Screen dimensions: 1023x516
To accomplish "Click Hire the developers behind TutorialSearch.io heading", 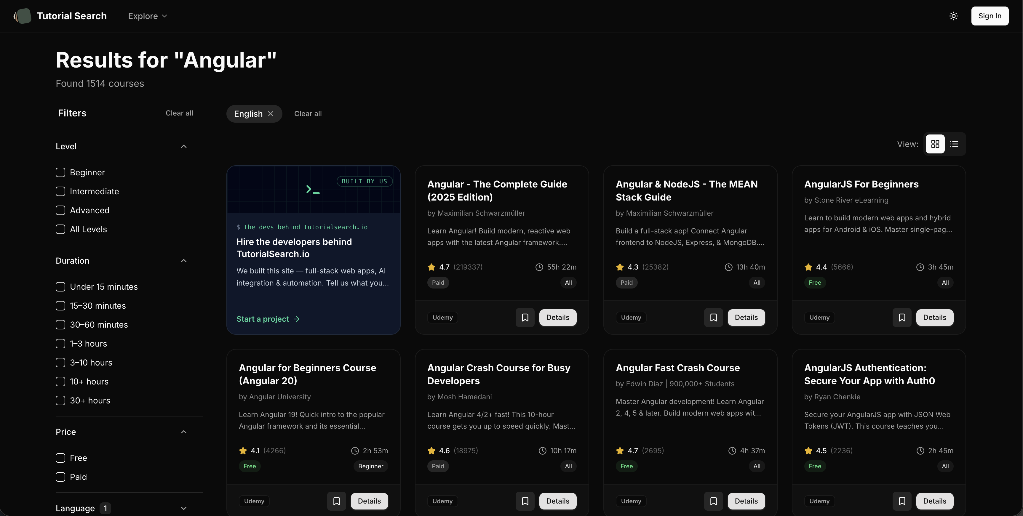I will point(294,248).
